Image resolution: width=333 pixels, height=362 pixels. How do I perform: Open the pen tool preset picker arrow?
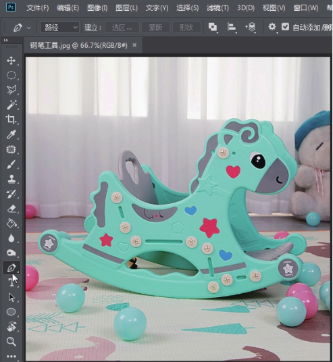tap(29, 28)
